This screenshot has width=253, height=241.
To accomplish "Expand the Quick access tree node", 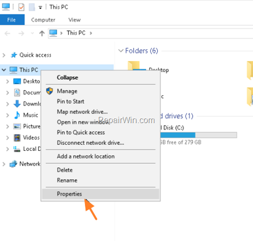I will point(4,55).
